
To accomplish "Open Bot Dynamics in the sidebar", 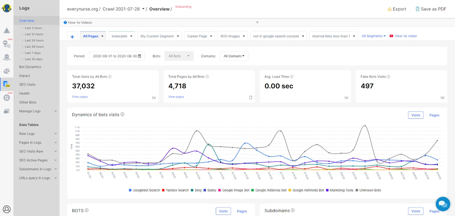I will tap(30, 67).
